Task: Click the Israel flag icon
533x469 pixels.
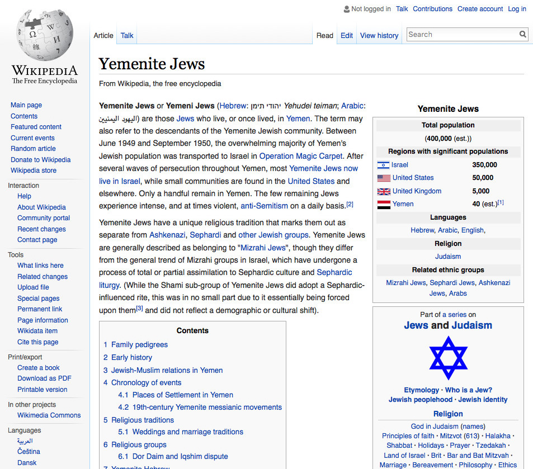Action: tap(383, 165)
